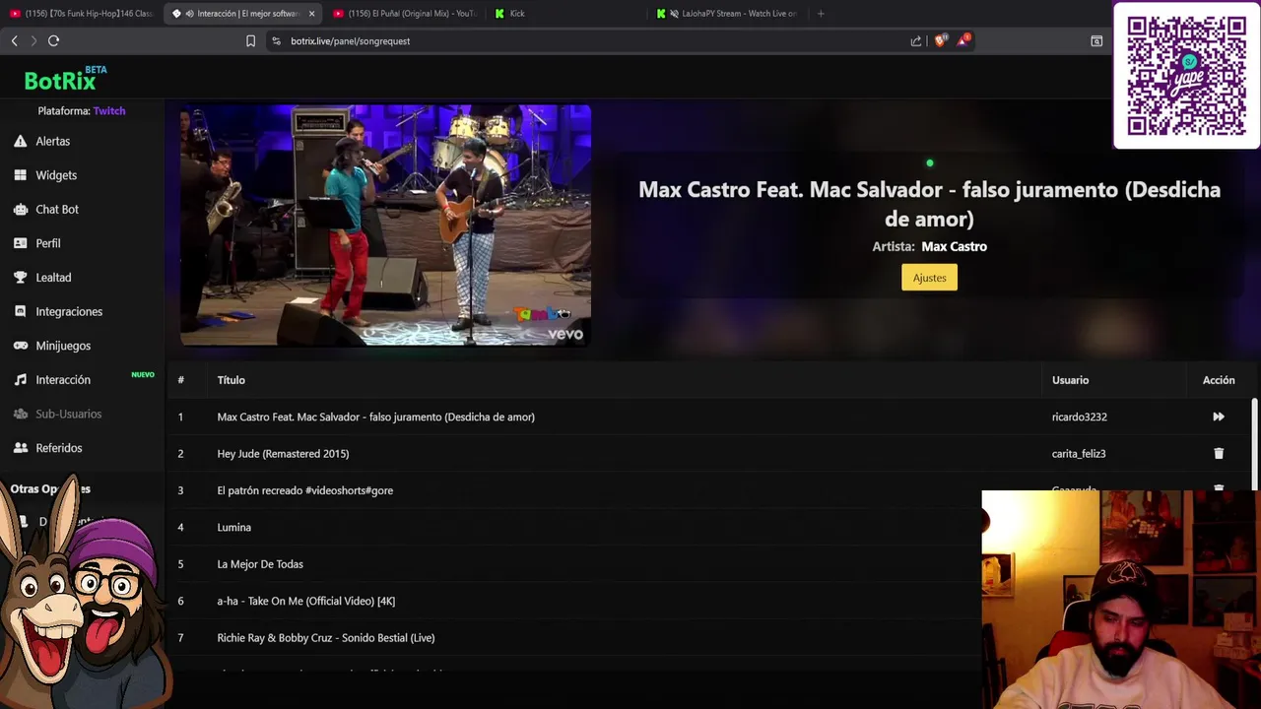The height and width of the screenshot is (709, 1261).
Task: Open the Brave Rewards triangle icon
Action: click(x=963, y=40)
